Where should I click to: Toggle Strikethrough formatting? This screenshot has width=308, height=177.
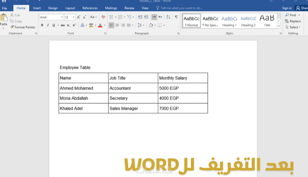tap(63, 25)
